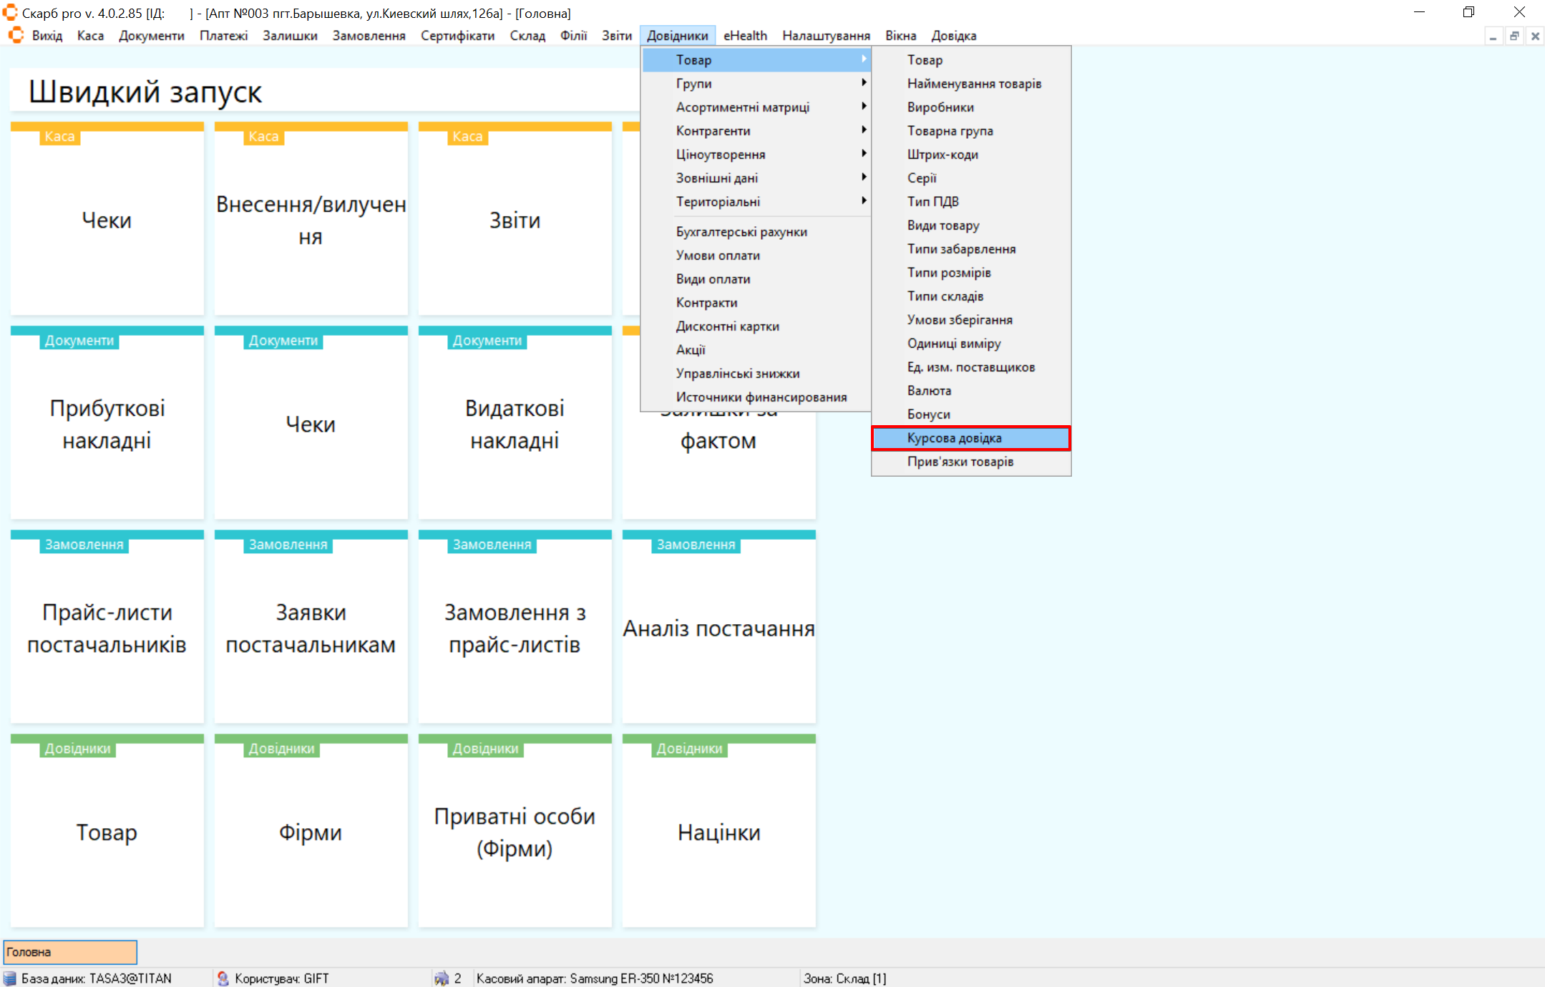Click the inner window restore icon
The image size is (1545, 987).
[x=1514, y=36]
